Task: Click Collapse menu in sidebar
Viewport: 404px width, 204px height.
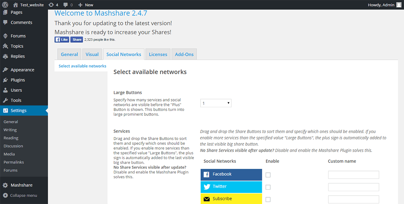Action: tap(24, 196)
